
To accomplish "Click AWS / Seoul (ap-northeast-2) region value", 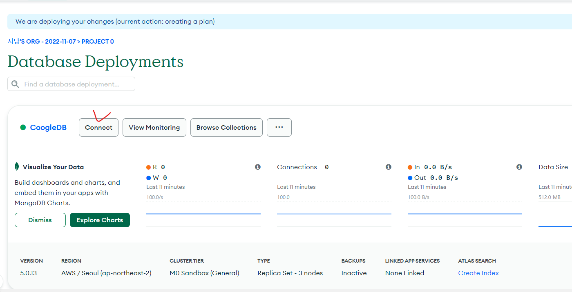I will 106,273.
